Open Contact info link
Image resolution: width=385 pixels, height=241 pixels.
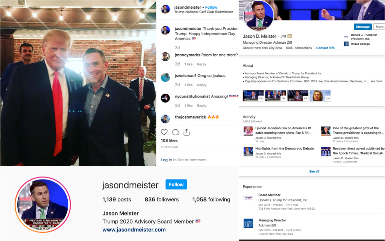325,48
